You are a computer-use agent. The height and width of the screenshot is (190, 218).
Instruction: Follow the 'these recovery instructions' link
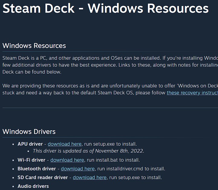pyautogui.click(x=192, y=93)
